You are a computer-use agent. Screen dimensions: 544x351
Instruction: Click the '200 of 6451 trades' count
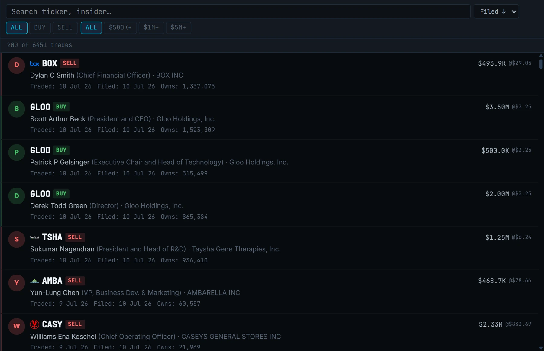pos(40,45)
